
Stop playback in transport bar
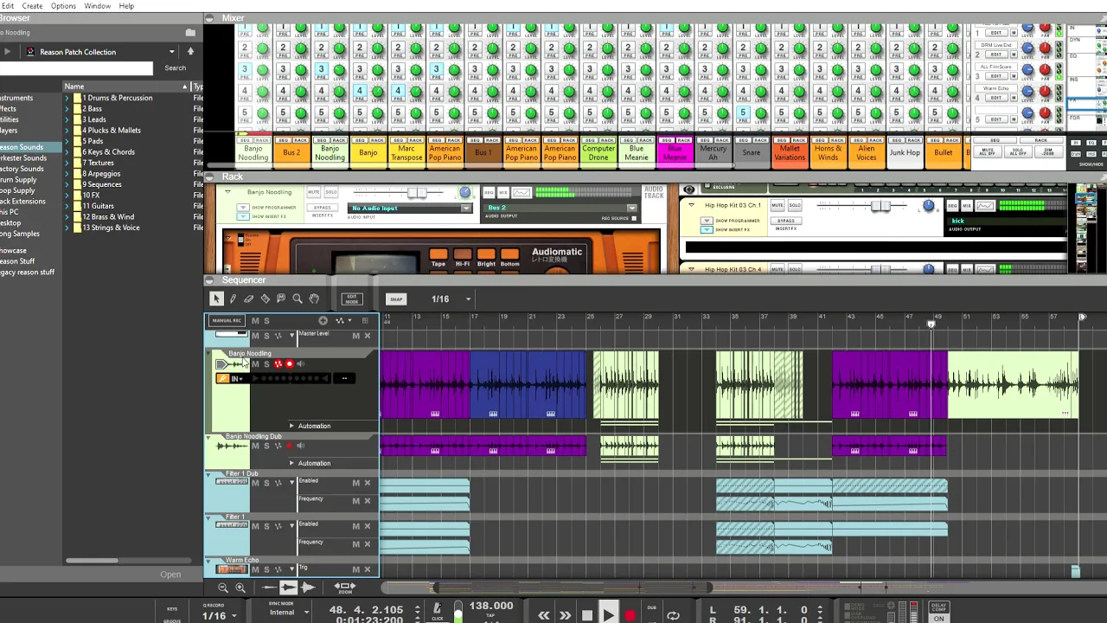click(x=586, y=615)
